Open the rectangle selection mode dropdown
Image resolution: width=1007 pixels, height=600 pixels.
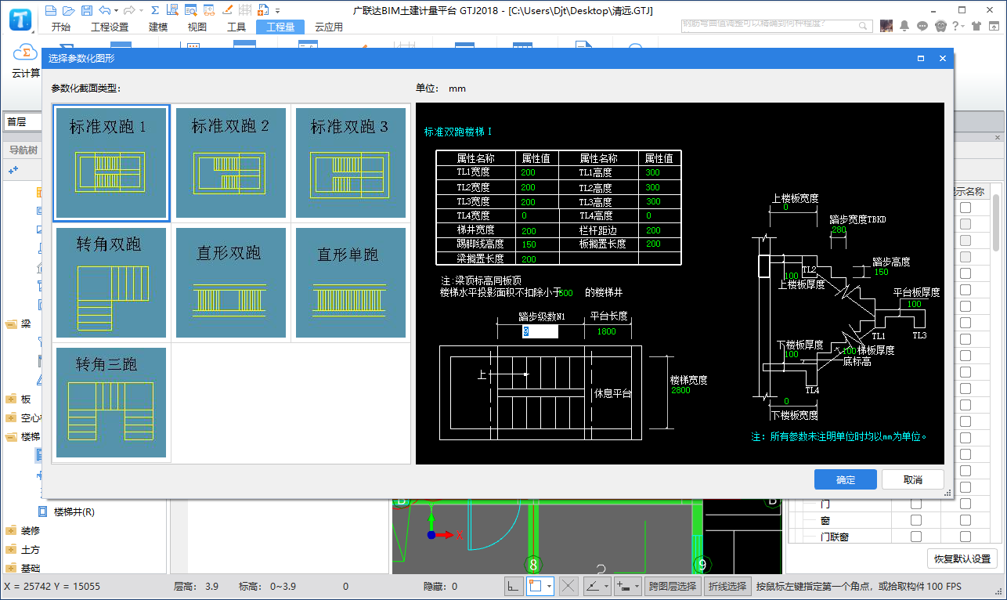pos(550,585)
